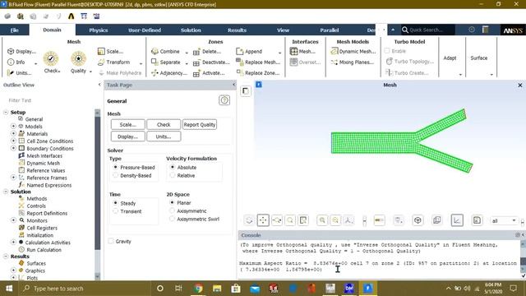Viewport: 526px width, 296px height.
Task: Open the mesh Display ribbon command
Action: (x=22, y=51)
